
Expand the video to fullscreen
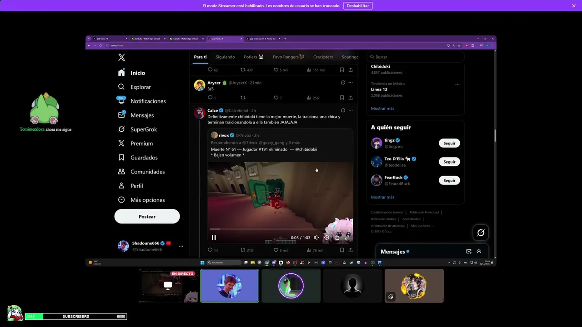tap(347, 238)
